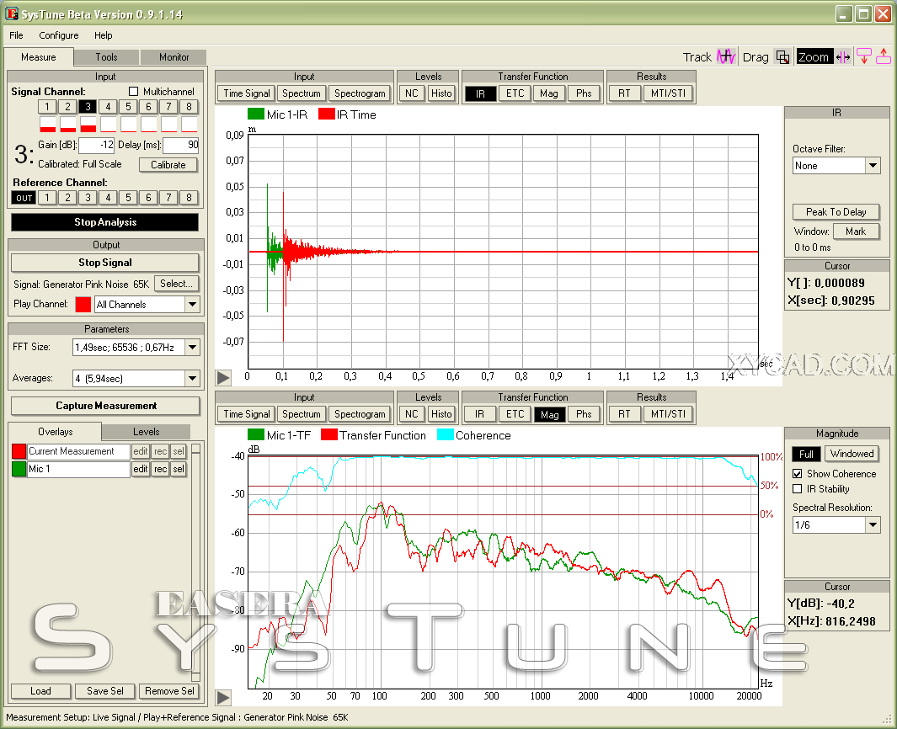Screen dimensions: 897x729
Task: Click Remove Sel button
Action: tap(169, 691)
